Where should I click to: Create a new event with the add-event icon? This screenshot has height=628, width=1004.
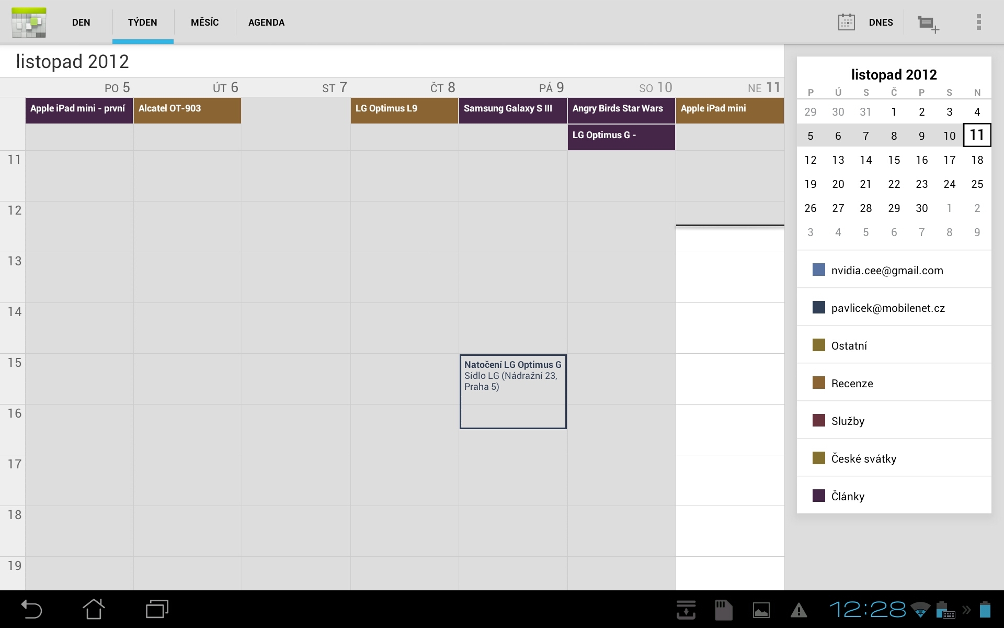[x=929, y=22]
